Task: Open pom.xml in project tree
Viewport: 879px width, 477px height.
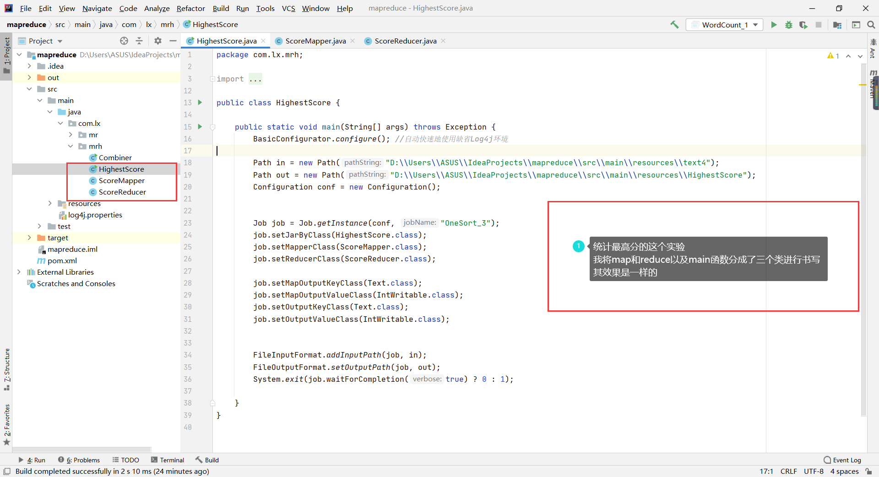Action: pyautogui.click(x=62, y=260)
